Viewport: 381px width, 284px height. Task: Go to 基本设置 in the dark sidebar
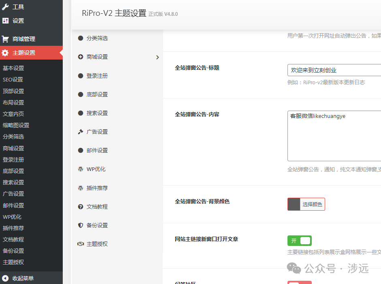[13, 68]
